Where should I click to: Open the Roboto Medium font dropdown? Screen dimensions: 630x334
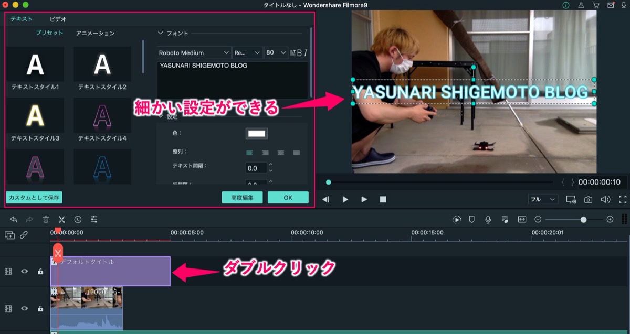click(x=194, y=53)
